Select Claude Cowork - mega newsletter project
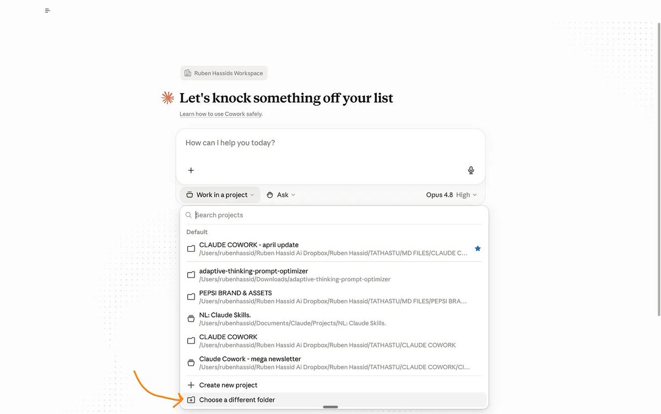The image size is (661, 414). (333, 363)
